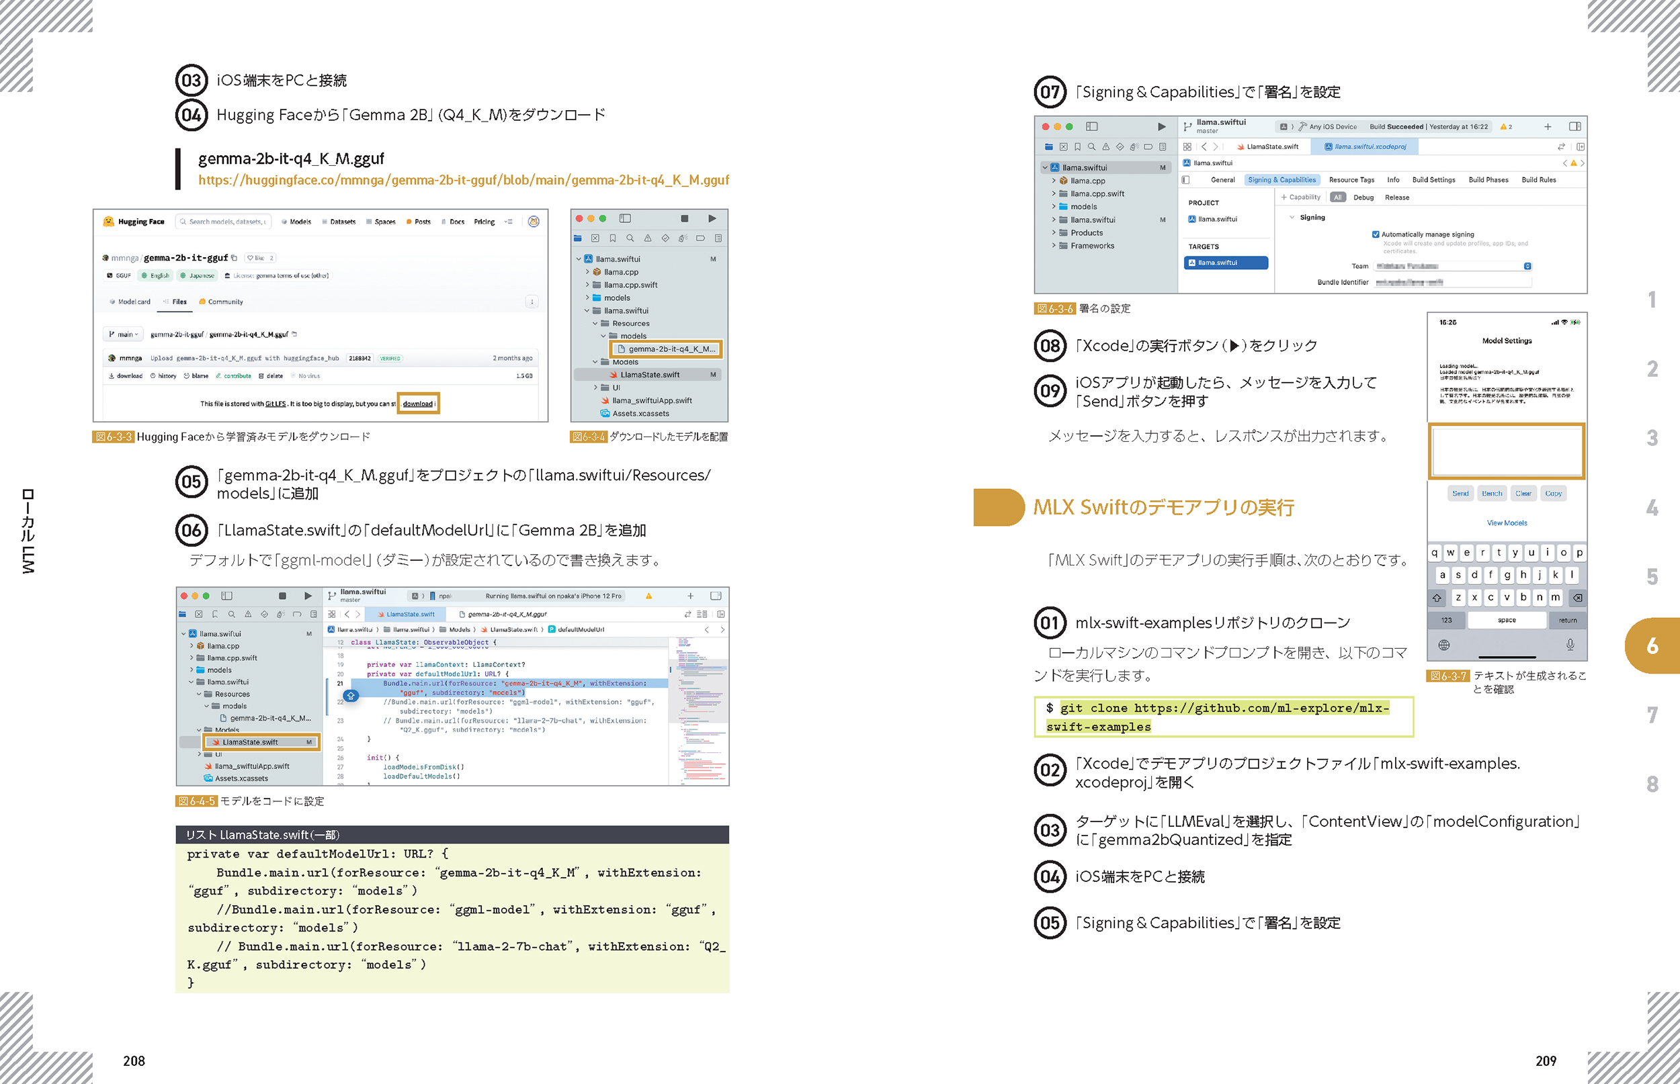Switch to the Build Settings tab

(1433, 180)
